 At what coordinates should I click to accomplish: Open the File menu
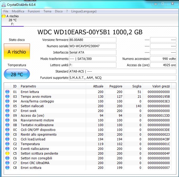pos(6,11)
